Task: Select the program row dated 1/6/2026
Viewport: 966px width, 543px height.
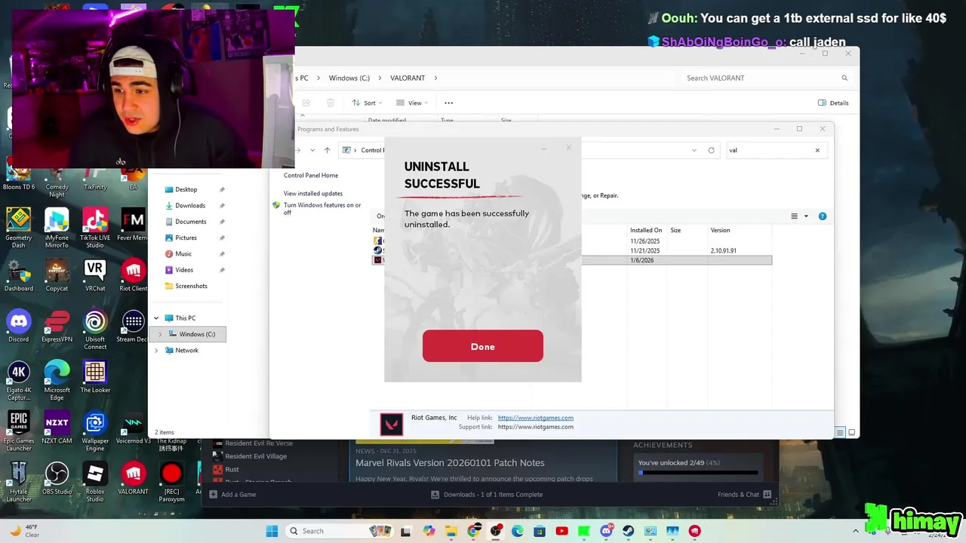Action: pyautogui.click(x=572, y=260)
